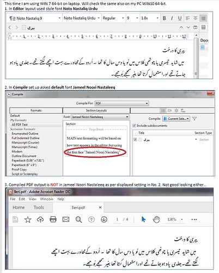Click the compile filter funnel icon
Screen dimensions: 219x273
coord(194,118)
